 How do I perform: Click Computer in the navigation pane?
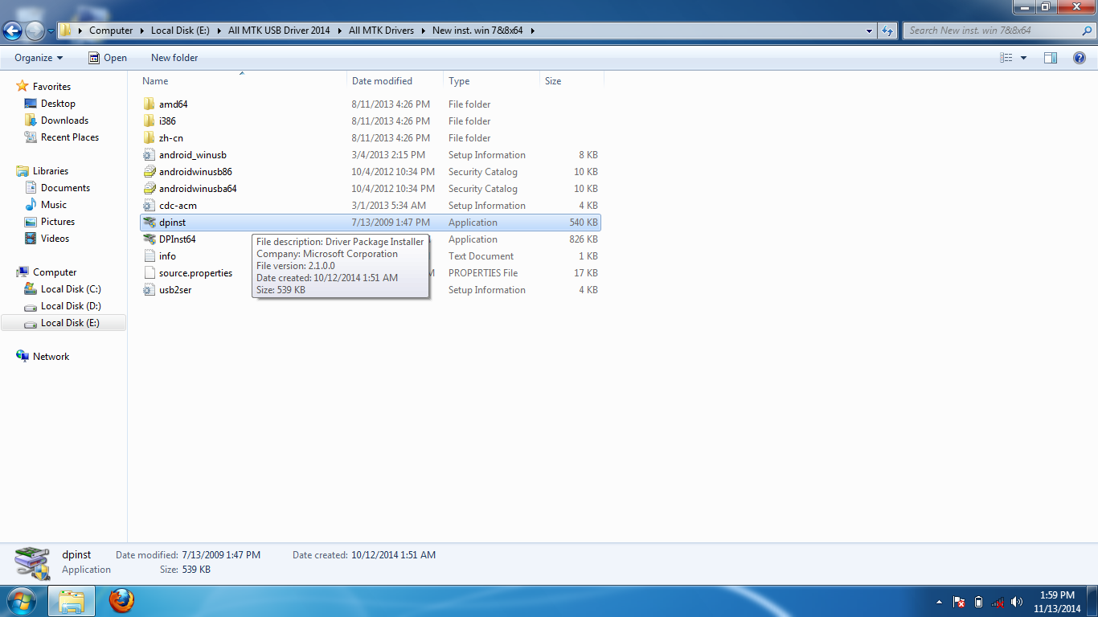tap(55, 272)
